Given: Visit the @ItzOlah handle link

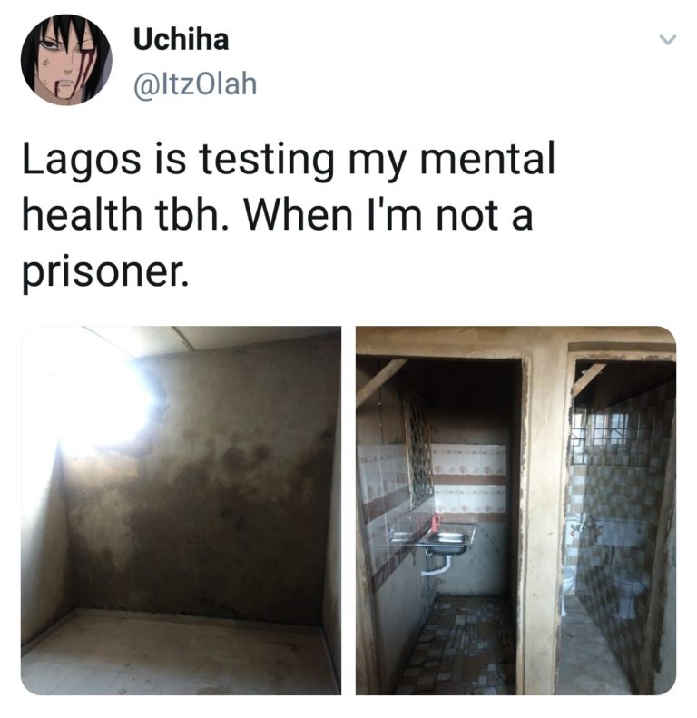Looking at the screenshot, I should click(x=195, y=84).
